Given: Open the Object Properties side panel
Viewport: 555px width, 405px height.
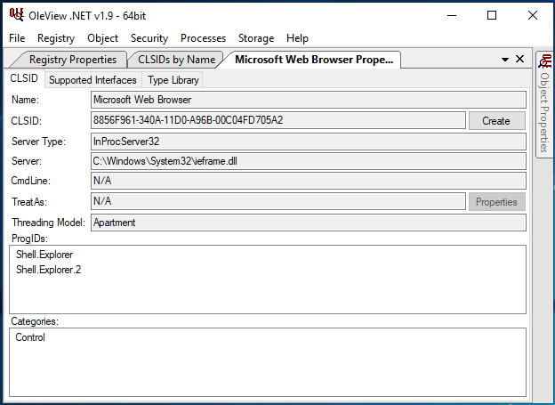Looking at the screenshot, I should click(x=544, y=104).
